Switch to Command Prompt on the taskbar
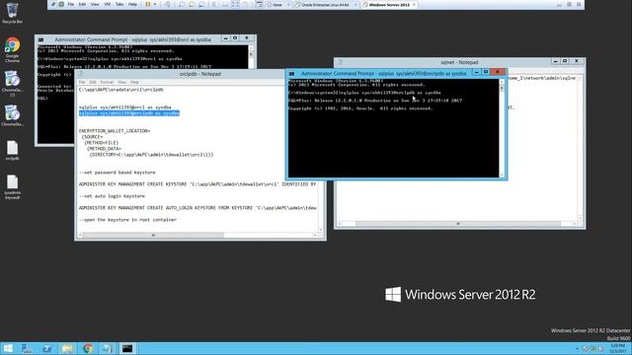Viewport: 632px width, 355px height. point(127,348)
